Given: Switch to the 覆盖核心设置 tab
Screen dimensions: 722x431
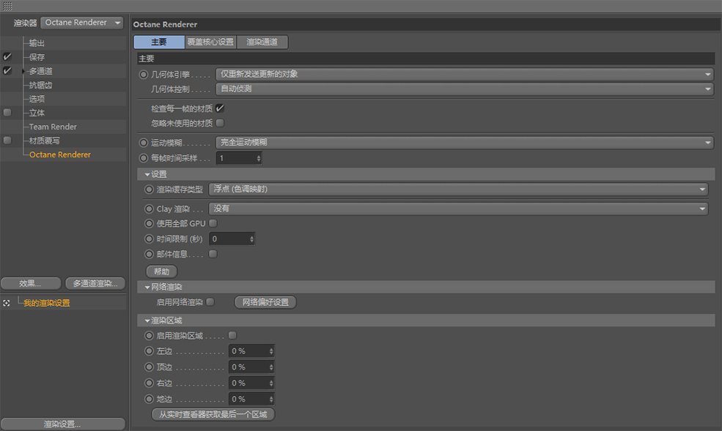Looking at the screenshot, I should [x=210, y=42].
